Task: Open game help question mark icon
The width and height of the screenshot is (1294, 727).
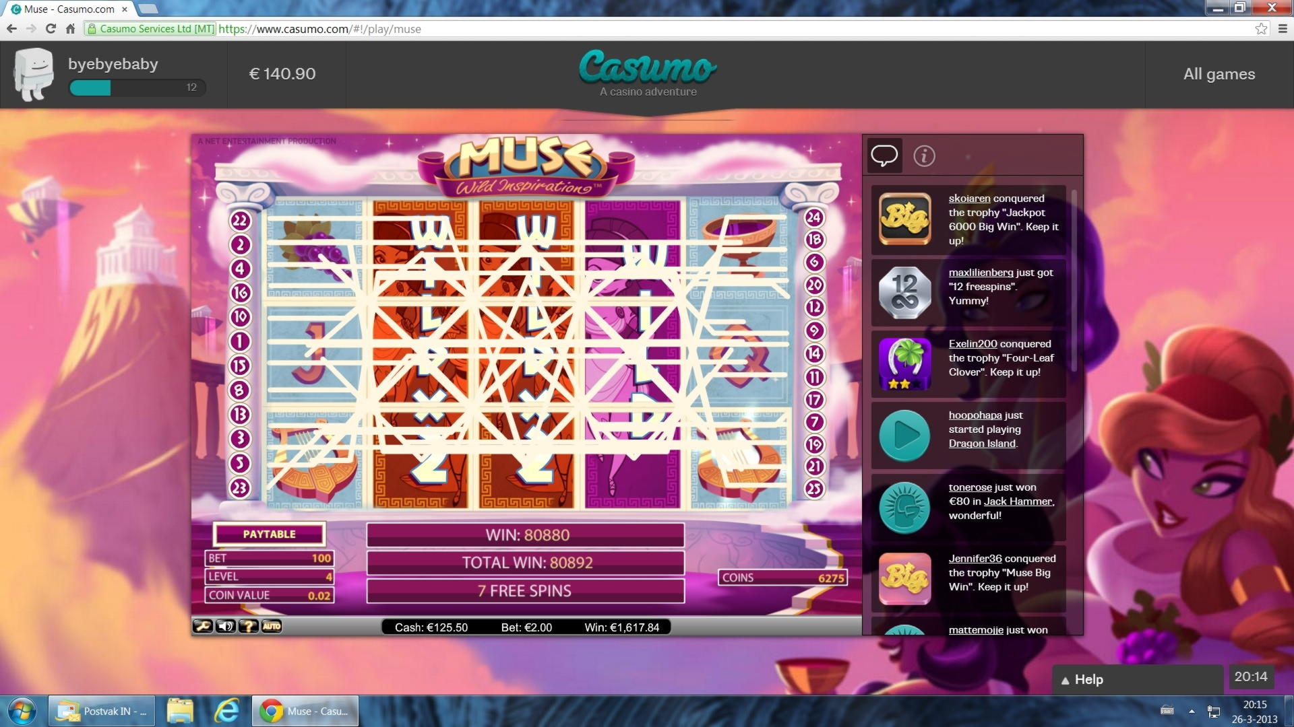Action: pos(249,627)
